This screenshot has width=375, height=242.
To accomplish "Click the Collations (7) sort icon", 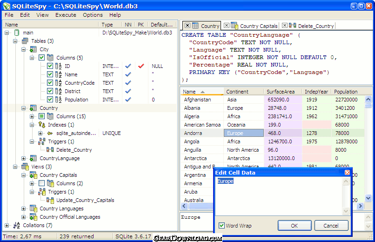I will coord(16,225).
